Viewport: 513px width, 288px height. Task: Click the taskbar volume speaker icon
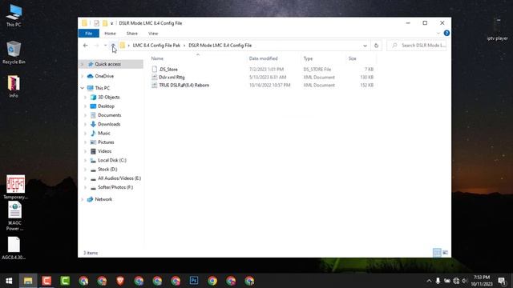[x=465, y=281]
